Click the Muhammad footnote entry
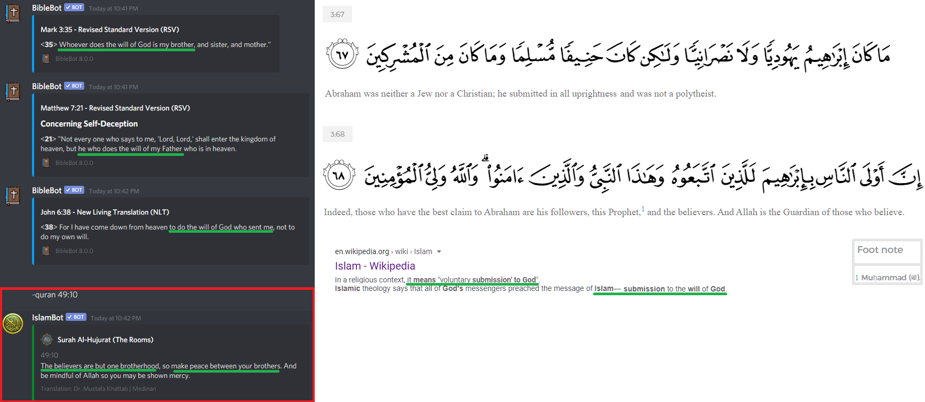 [x=887, y=278]
